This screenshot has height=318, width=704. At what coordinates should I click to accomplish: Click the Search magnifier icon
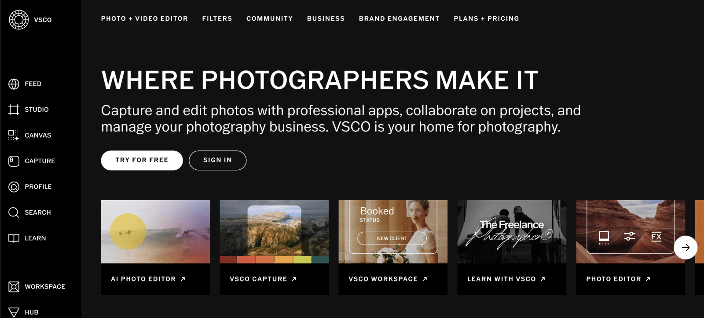click(x=14, y=212)
